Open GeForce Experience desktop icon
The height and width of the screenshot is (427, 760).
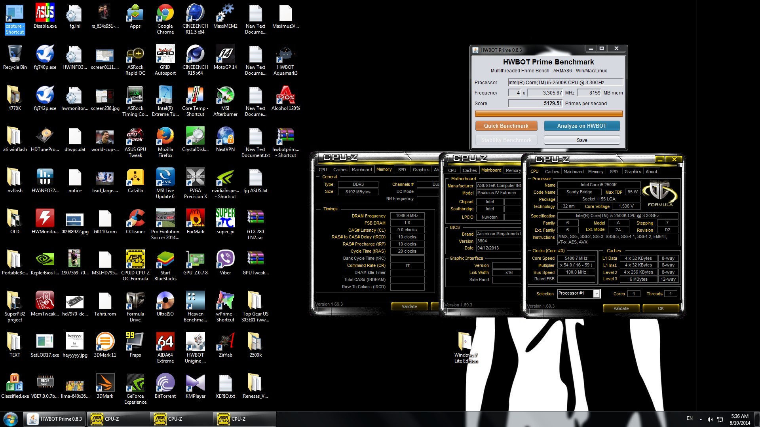[135, 389]
